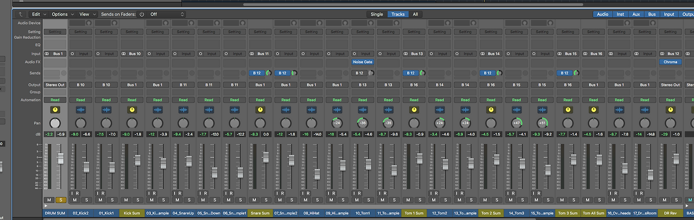Click the yellow icon on Snare Sum strip
Image resolution: width=694 pixels, height=220 pixels.
pos(260,110)
